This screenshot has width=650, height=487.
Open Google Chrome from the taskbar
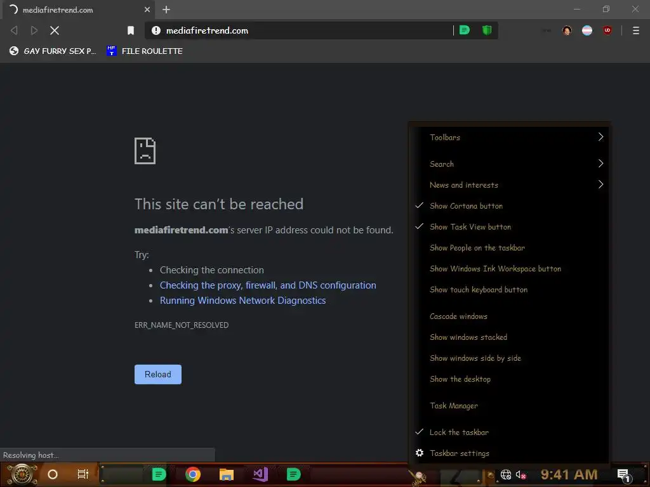click(193, 474)
